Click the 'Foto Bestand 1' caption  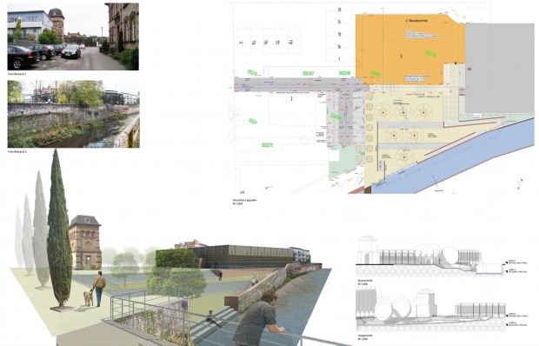(x=17, y=74)
